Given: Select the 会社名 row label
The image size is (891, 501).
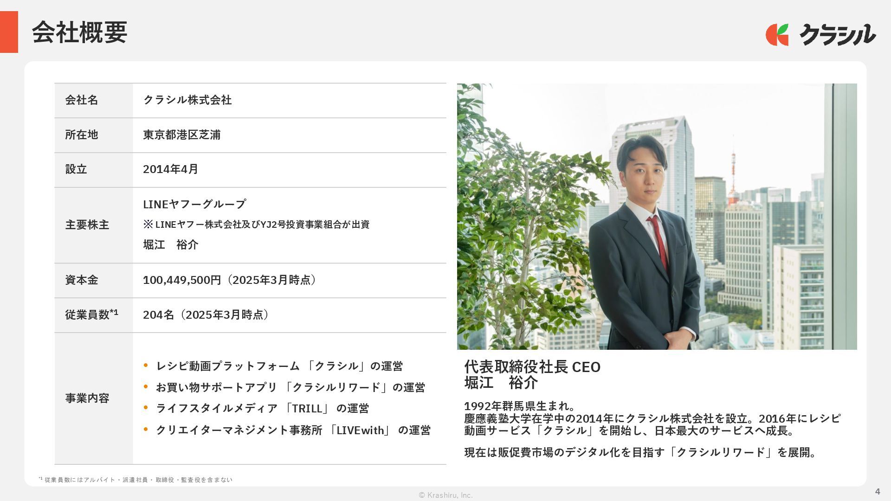Looking at the screenshot, I should 82,100.
